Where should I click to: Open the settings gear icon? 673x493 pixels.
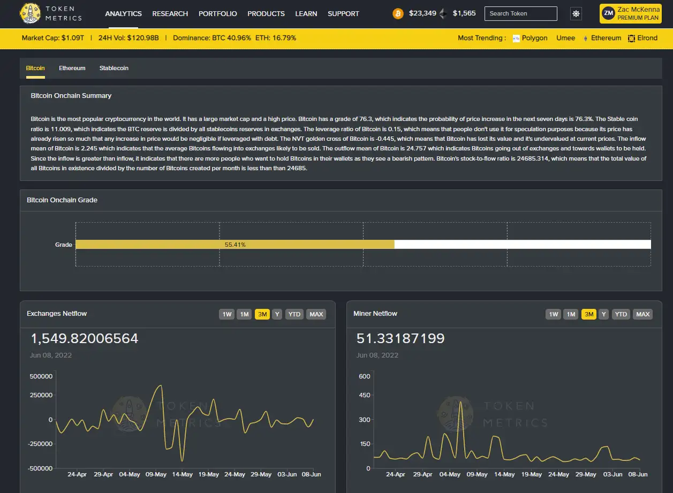click(576, 14)
